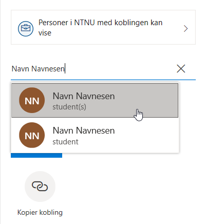Click NN avatar of the second suggestion

pos(32,135)
